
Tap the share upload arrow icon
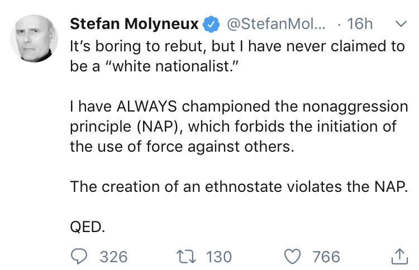click(x=398, y=256)
